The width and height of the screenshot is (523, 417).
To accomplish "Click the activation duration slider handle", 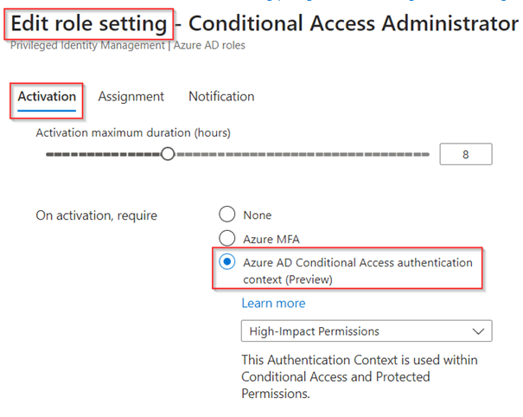I will 168,154.
